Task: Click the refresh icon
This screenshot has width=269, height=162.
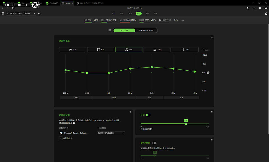Action: (x=13, y=8)
